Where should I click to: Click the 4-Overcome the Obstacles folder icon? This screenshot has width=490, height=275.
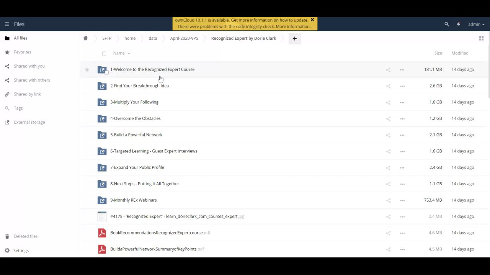[x=102, y=119]
